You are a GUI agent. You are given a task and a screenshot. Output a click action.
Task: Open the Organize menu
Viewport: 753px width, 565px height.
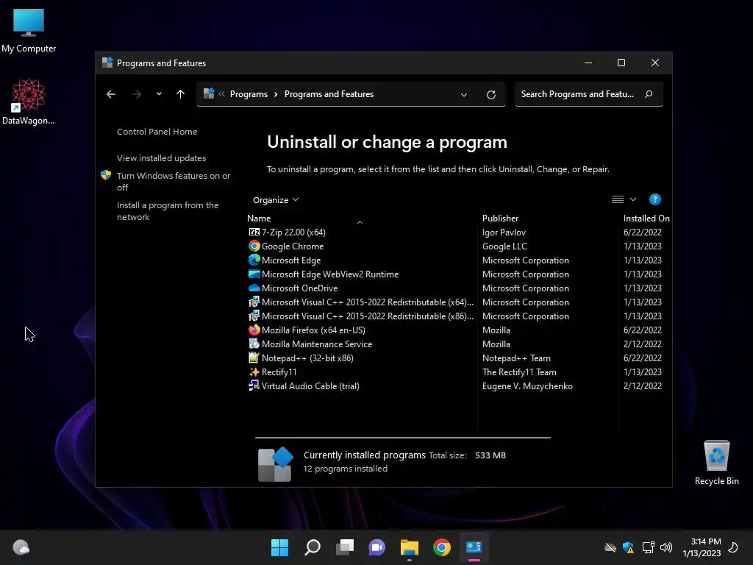click(x=276, y=200)
